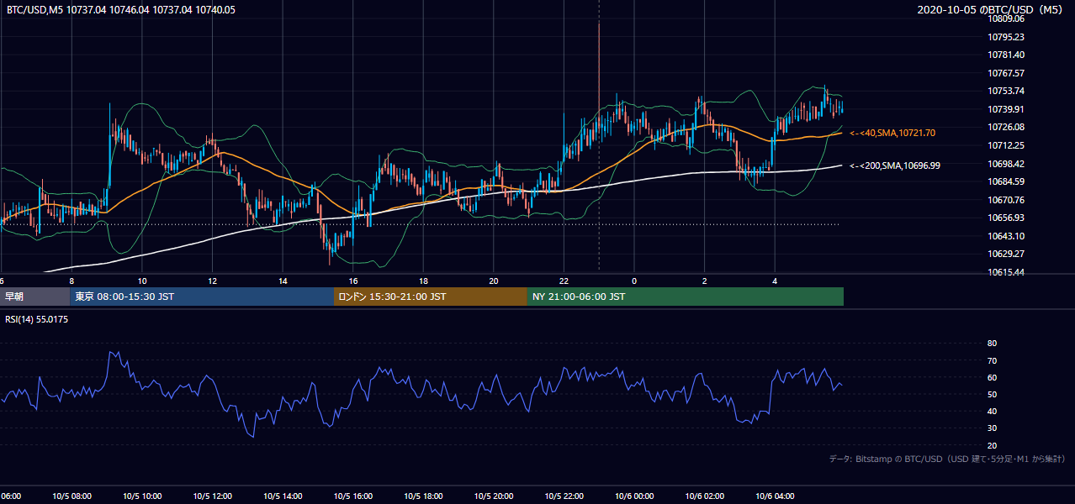The height and width of the screenshot is (504, 1075).
Task: Select the 10670.76 price axis label
Action: (x=1006, y=200)
